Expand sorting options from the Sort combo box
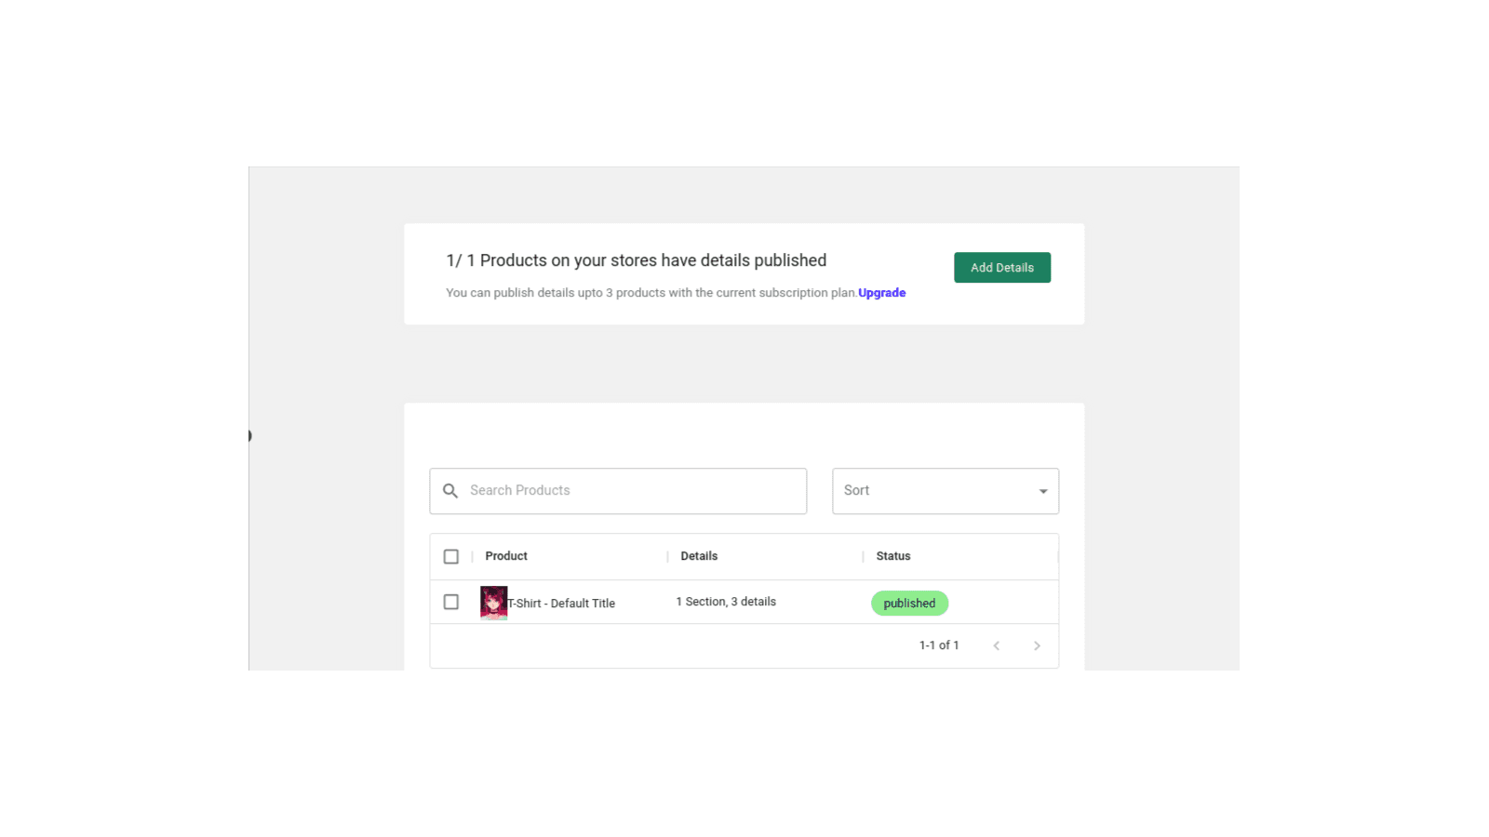The image size is (1489, 837). (945, 490)
